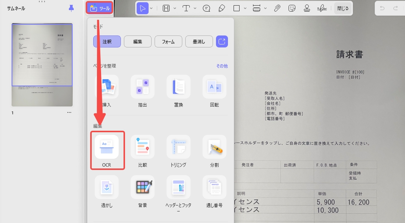Open the 背景 background tool
This screenshot has height=223, width=405.
143,192
